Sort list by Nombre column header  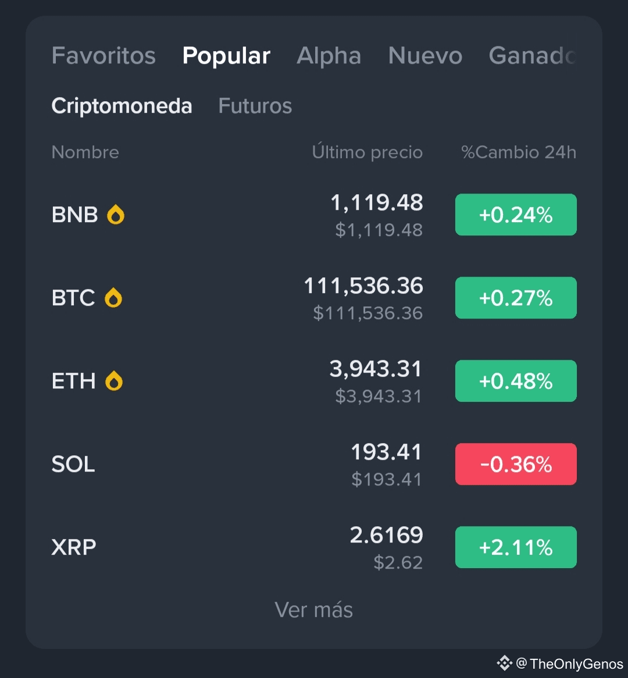(85, 152)
